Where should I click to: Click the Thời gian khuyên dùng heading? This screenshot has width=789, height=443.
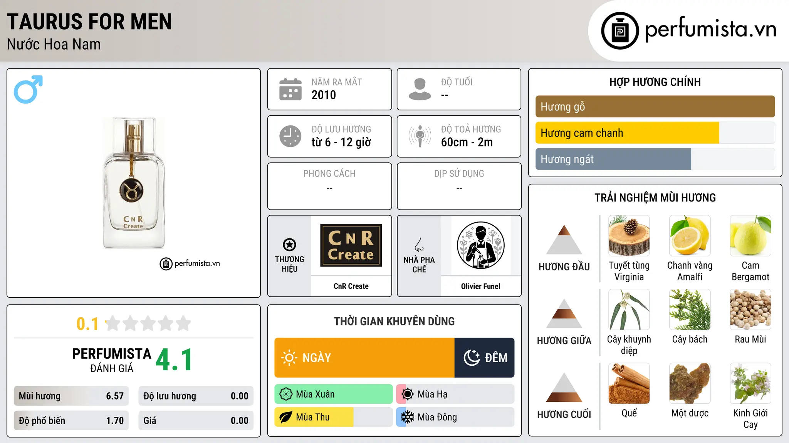[394, 321]
